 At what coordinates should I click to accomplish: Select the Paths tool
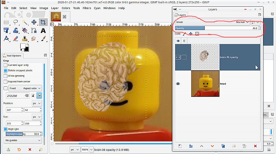(34, 30)
